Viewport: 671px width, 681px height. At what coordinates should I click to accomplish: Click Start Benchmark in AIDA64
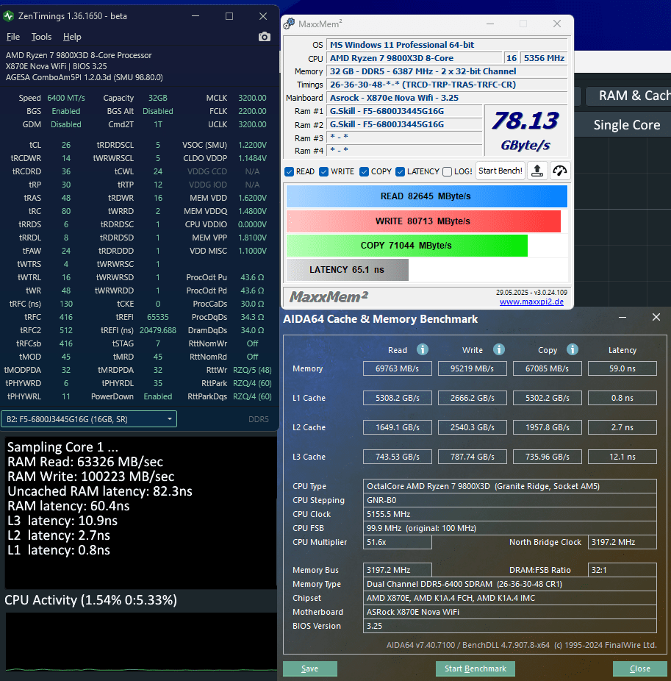pyautogui.click(x=476, y=668)
